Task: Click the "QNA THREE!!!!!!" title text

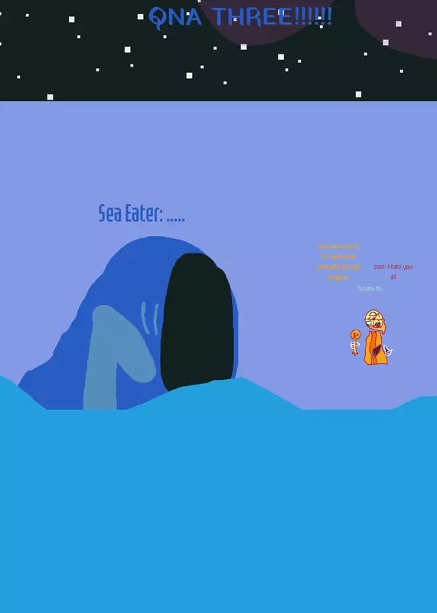Action: 240,18
